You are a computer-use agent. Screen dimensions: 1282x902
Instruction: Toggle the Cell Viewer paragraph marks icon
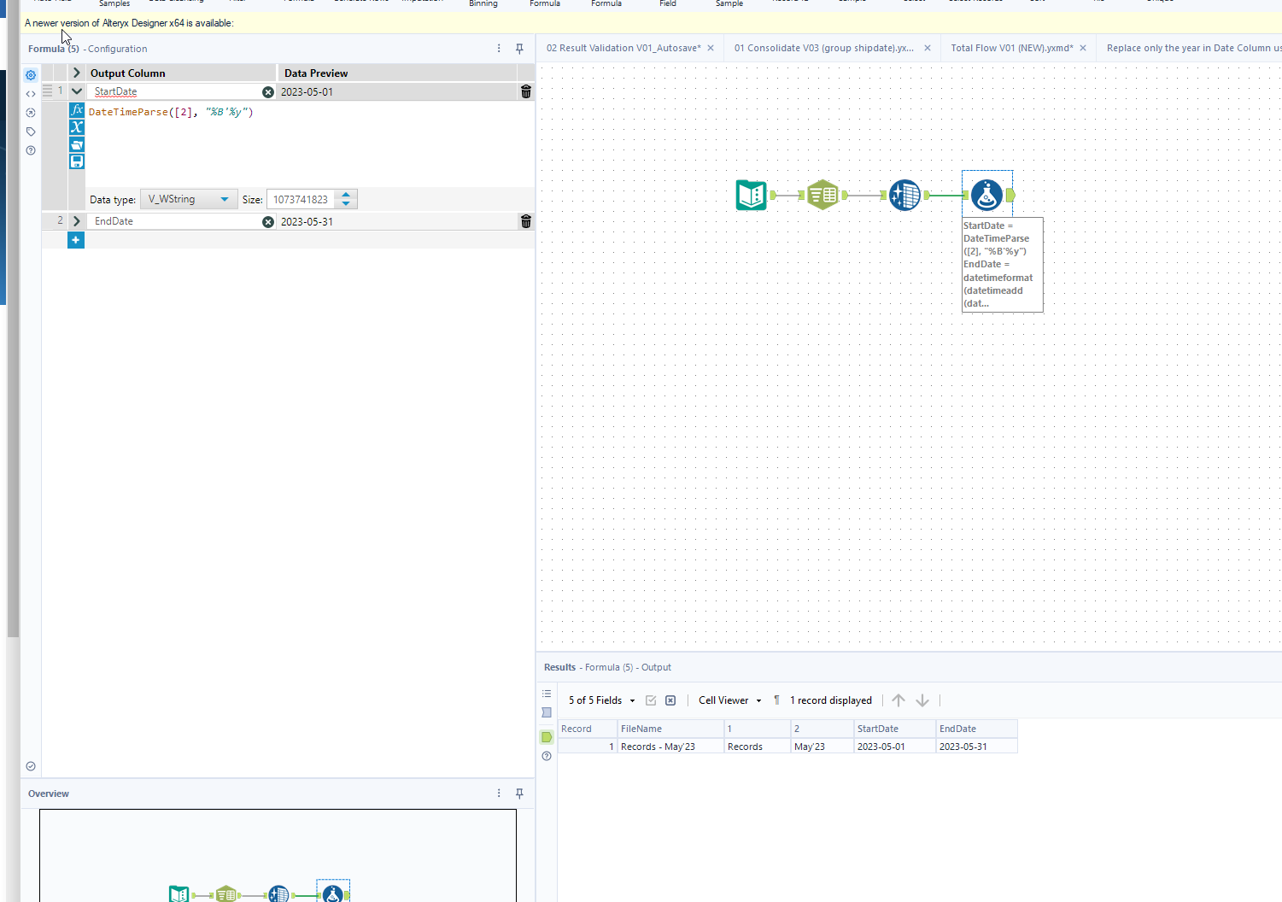776,700
